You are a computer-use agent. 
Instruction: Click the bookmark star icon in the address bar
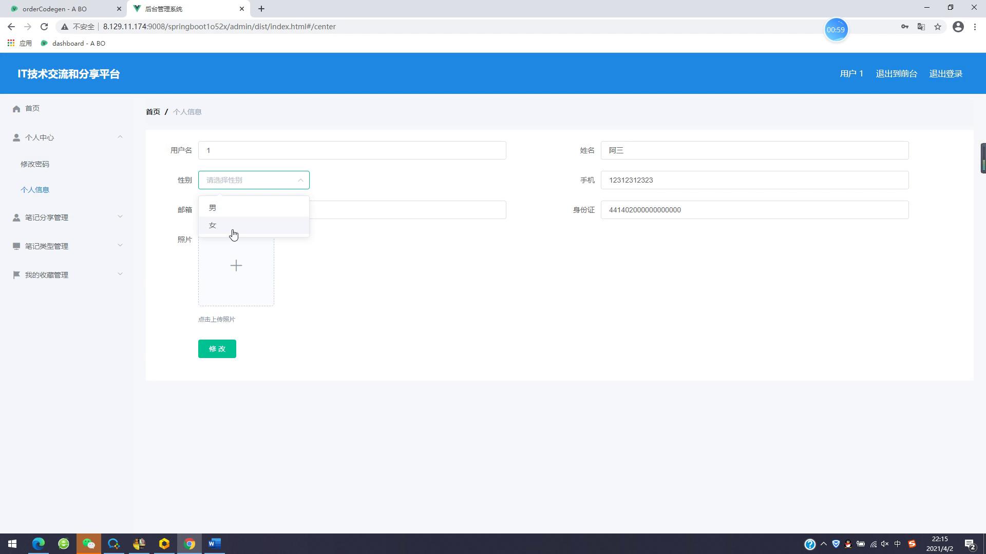pyautogui.click(x=938, y=27)
